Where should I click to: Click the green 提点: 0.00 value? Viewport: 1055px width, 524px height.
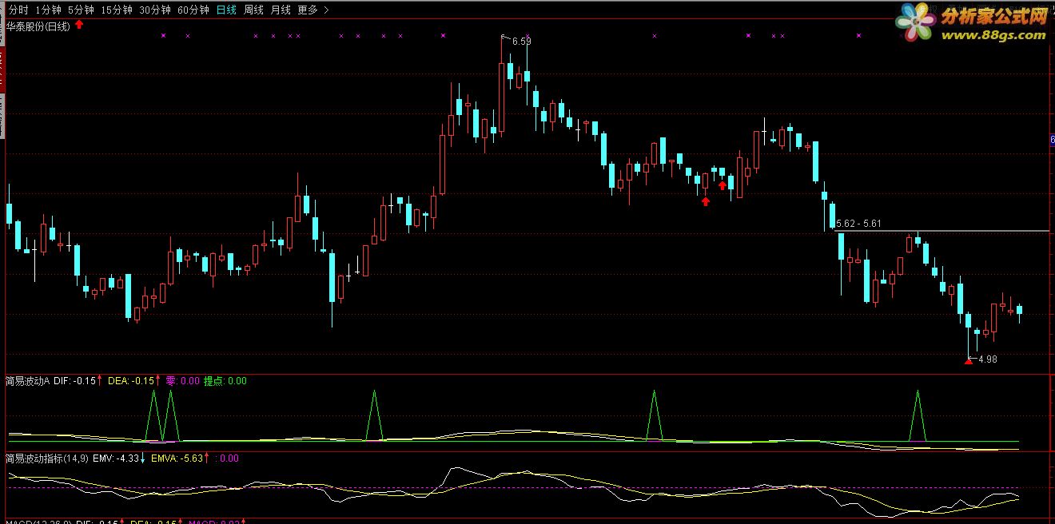[x=226, y=381]
